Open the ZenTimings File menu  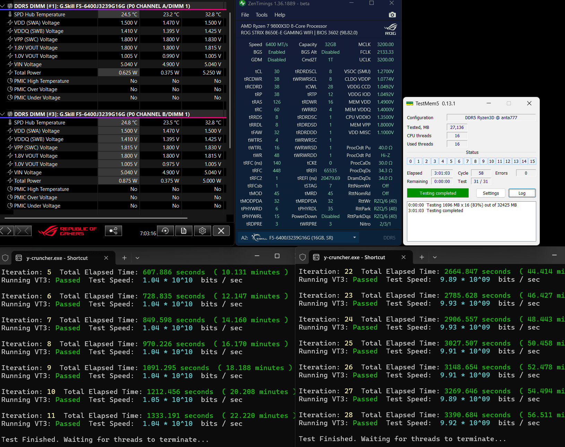pyautogui.click(x=245, y=15)
